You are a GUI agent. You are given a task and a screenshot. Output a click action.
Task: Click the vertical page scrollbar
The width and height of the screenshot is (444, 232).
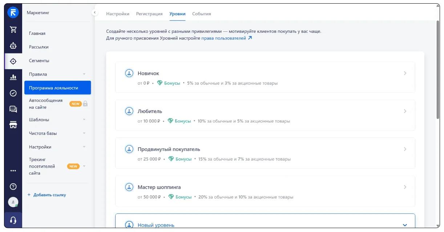pos(438,69)
